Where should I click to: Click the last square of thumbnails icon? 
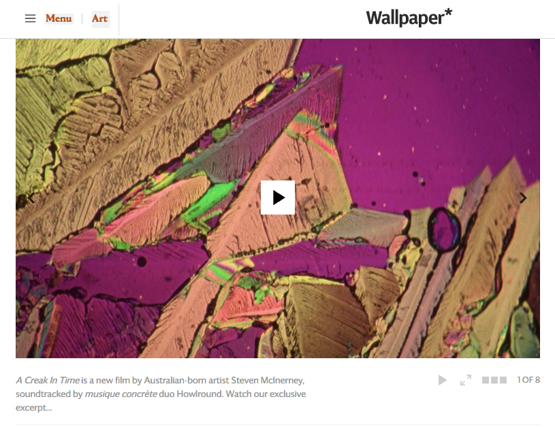(x=503, y=380)
